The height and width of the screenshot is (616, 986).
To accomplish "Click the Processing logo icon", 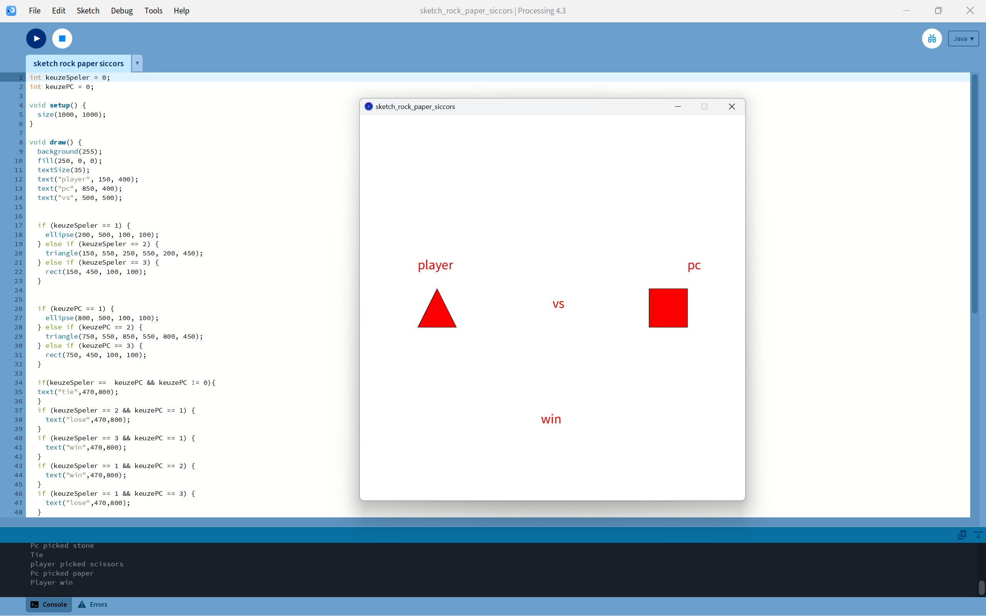I will (11, 10).
